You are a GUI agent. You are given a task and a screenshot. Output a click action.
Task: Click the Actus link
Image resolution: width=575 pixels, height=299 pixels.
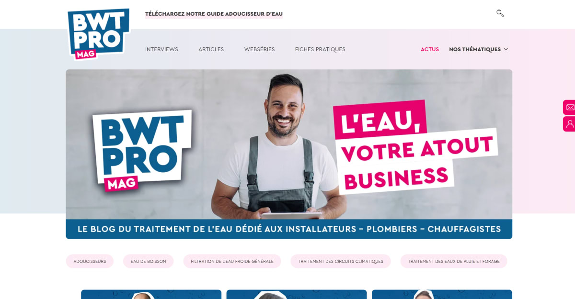[x=430, y=49]
